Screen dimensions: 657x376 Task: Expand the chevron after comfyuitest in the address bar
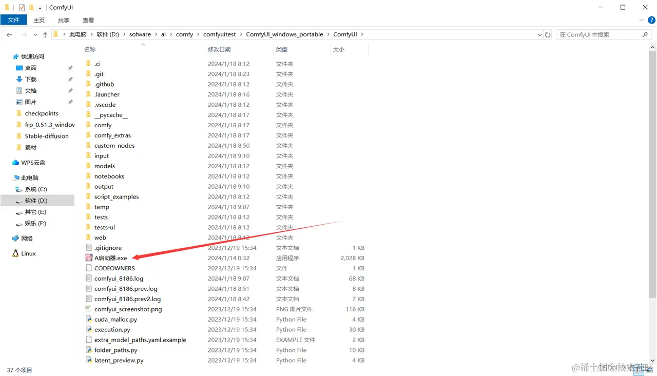click(241, 34)
